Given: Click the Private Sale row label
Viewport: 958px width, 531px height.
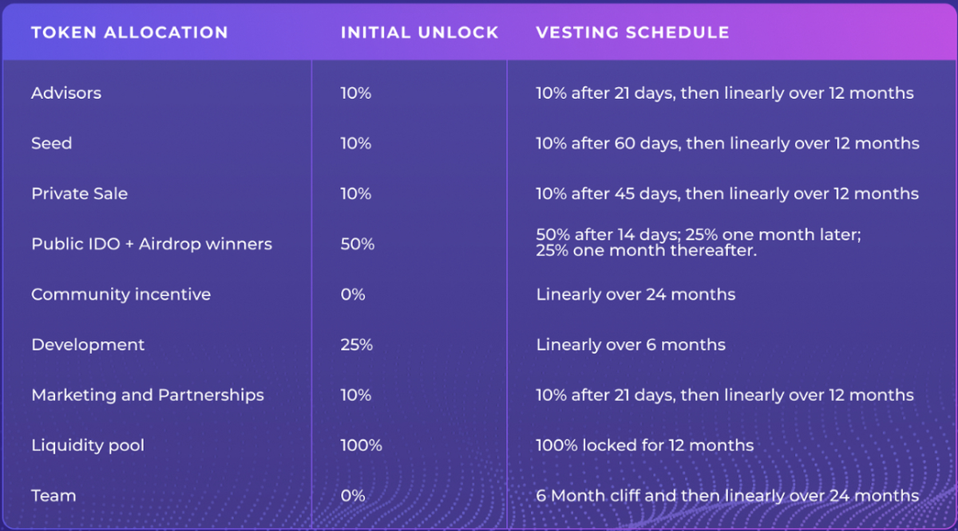Looking at the screenshot, I should (x=79, y=194).
